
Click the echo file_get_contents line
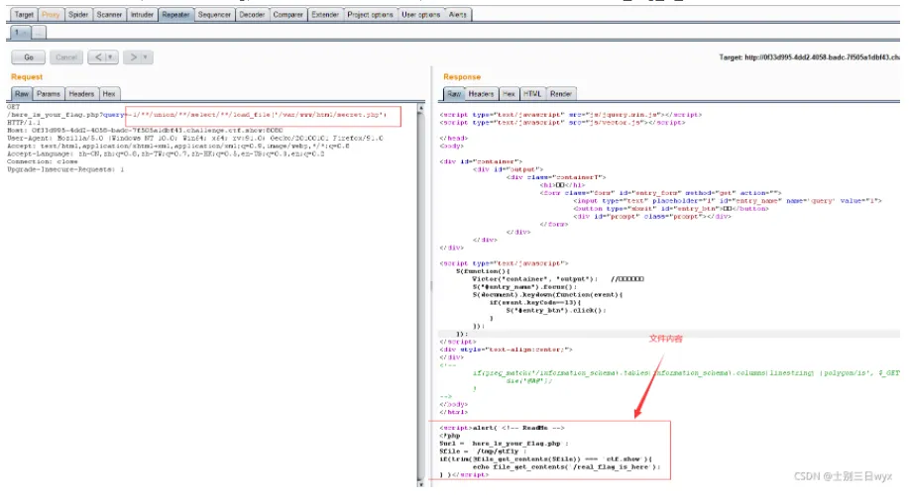566,466
